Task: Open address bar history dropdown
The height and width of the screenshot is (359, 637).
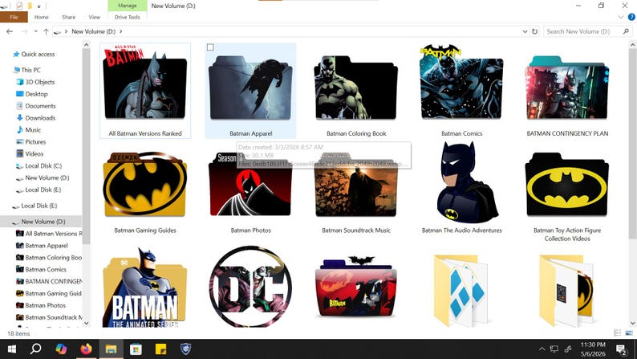Action: point(525,31)
